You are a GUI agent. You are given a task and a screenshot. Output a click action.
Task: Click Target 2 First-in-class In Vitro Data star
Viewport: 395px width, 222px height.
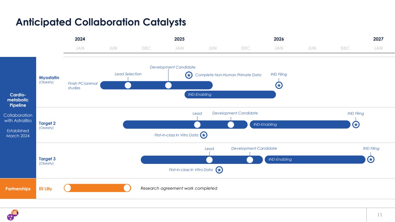pyautogui.click(x=204, y=135)
